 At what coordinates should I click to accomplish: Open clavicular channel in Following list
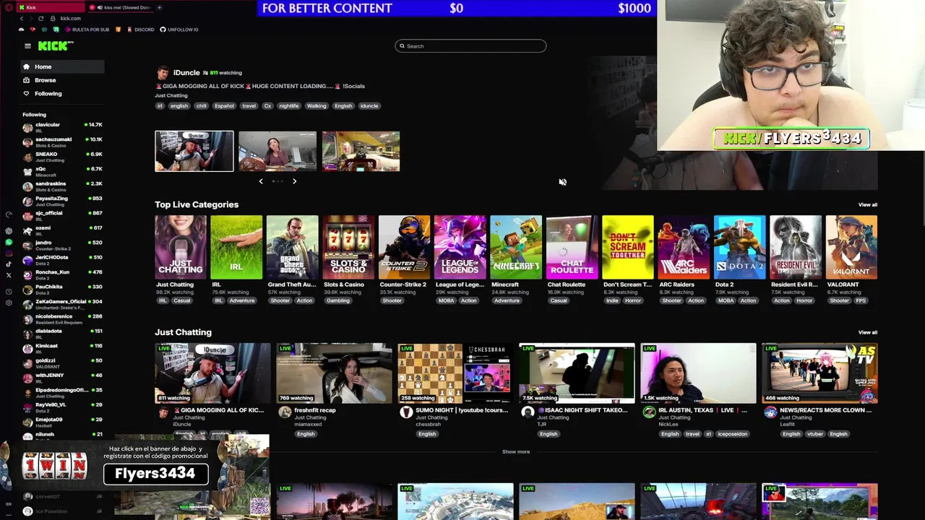[62, 127]
